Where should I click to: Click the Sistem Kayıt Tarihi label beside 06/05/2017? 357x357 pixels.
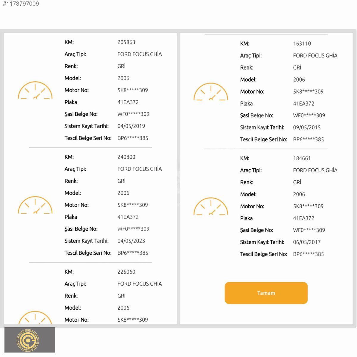(x=262, y=242)
